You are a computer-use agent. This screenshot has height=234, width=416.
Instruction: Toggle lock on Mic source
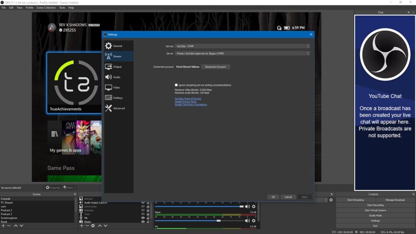[148, 218]
